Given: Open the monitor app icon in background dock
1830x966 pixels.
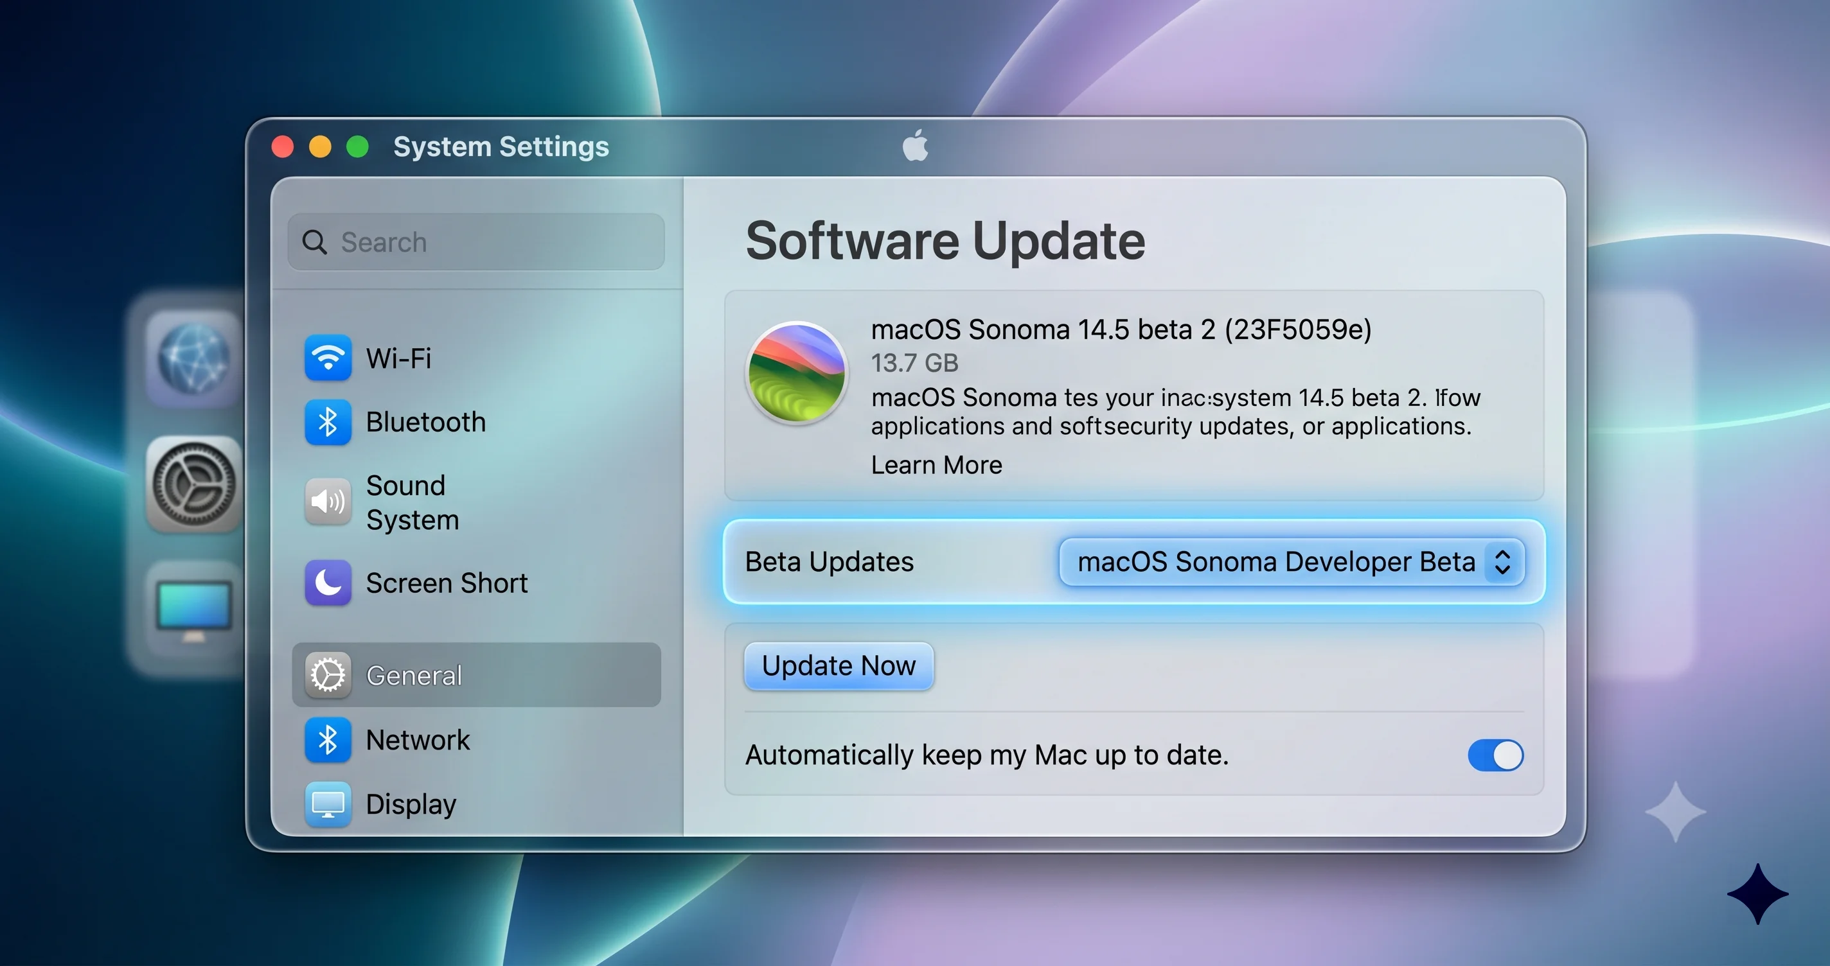Looking at the screenshot, I should 193,610.
